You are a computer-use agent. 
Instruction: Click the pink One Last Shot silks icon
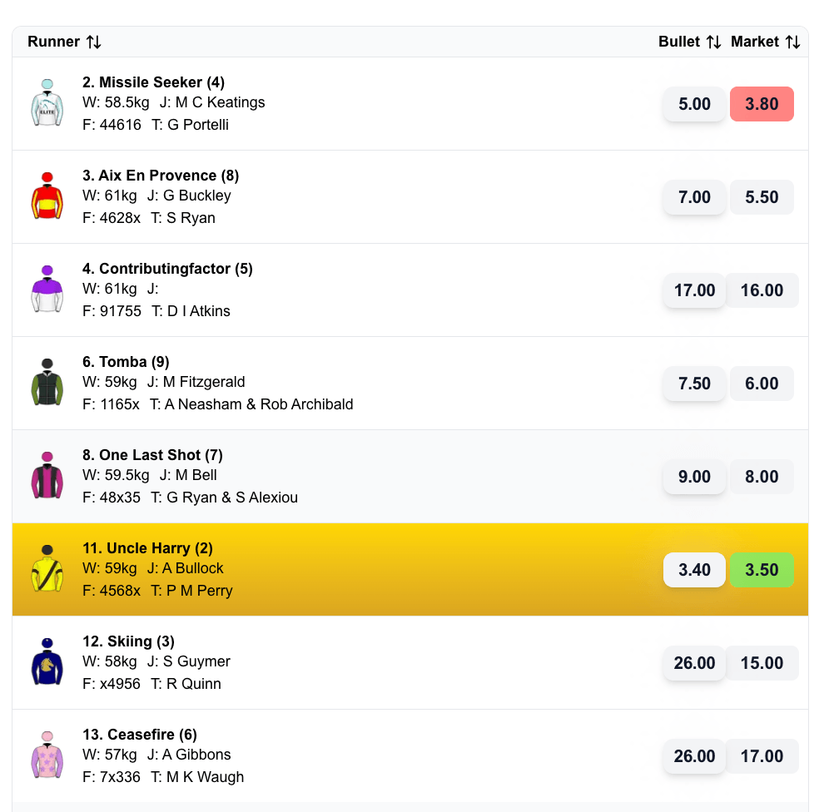click(x=47, y=476)
